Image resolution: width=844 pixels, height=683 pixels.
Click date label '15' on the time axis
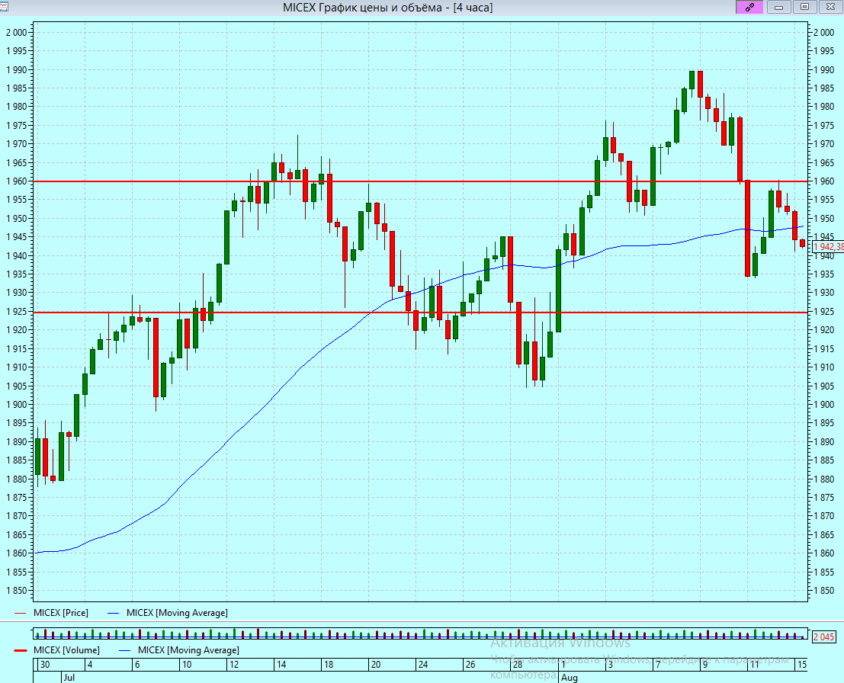click(x=802, y=665)
